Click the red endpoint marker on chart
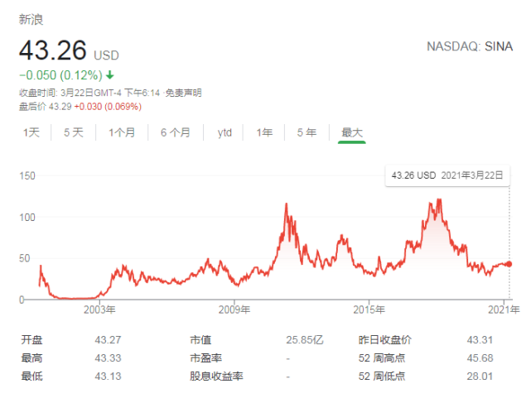The height and width of the screenshot is (398, 531). coord(509,264)
